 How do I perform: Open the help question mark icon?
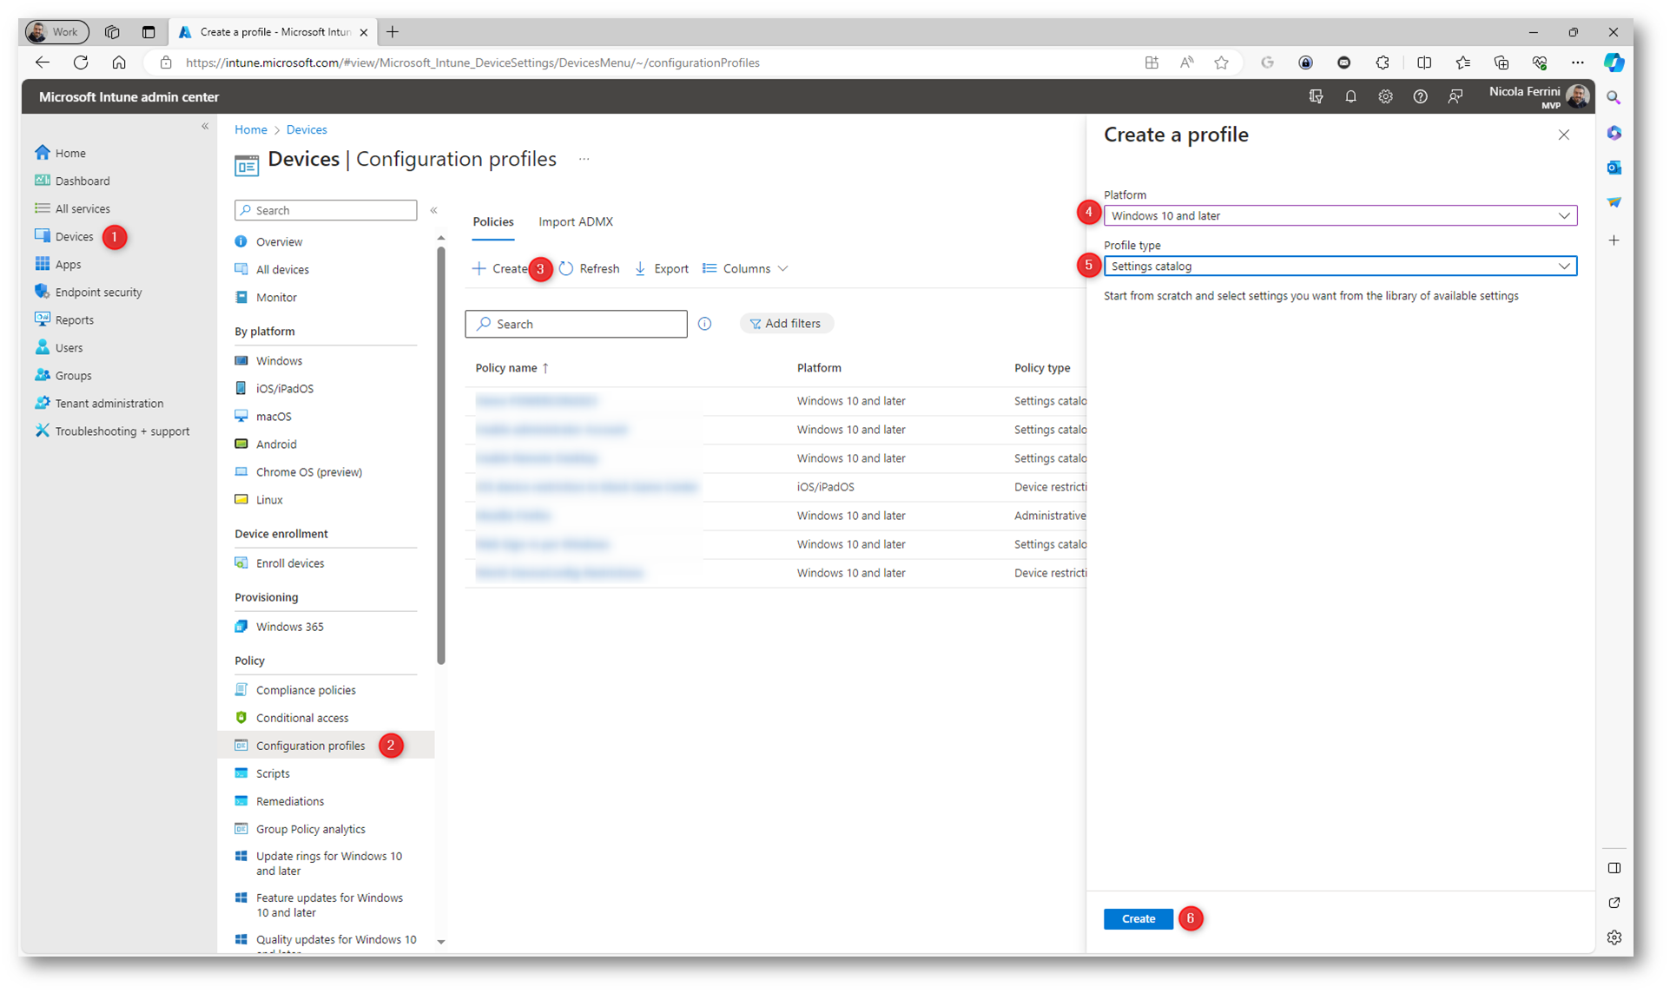click(x=1420, y=96)
